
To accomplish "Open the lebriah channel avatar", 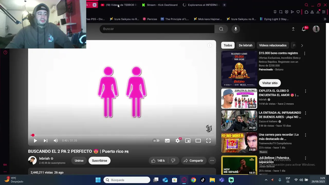I will 32,161.
